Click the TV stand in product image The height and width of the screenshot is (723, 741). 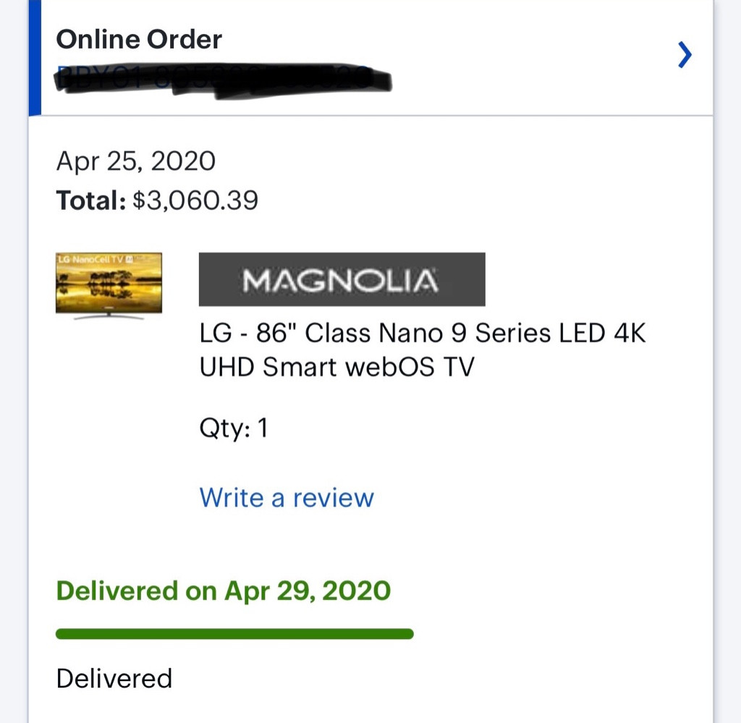[109, 316]
